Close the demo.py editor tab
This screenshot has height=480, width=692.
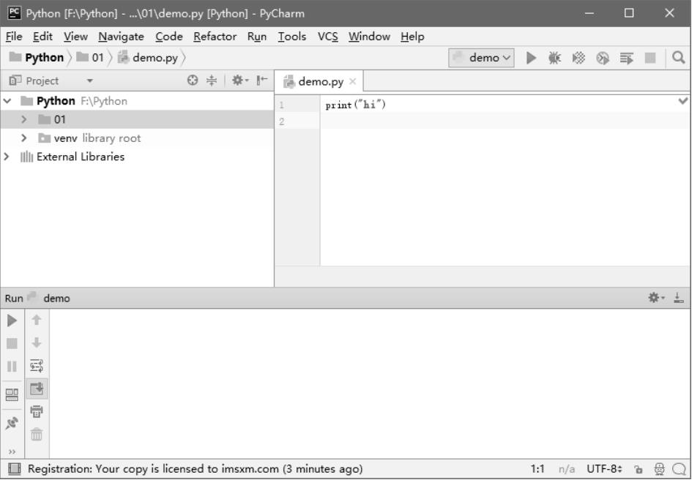pyautogui.click(x=352, y=81)
